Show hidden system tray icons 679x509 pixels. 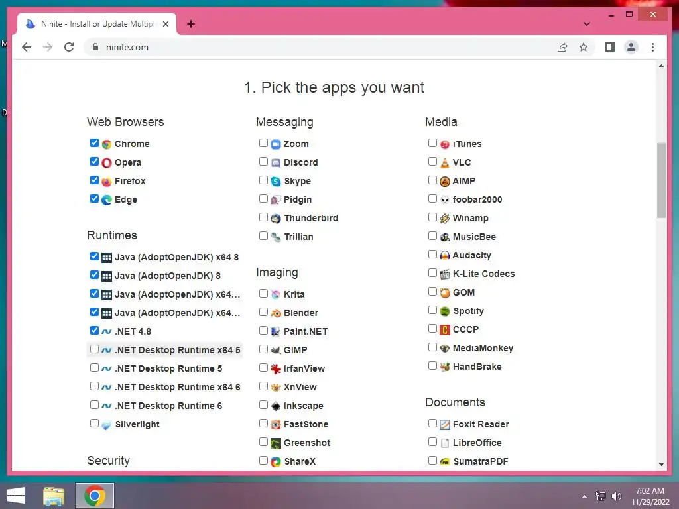(585, 496)
